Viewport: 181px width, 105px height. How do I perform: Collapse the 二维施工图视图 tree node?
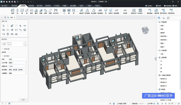(157, 75)
